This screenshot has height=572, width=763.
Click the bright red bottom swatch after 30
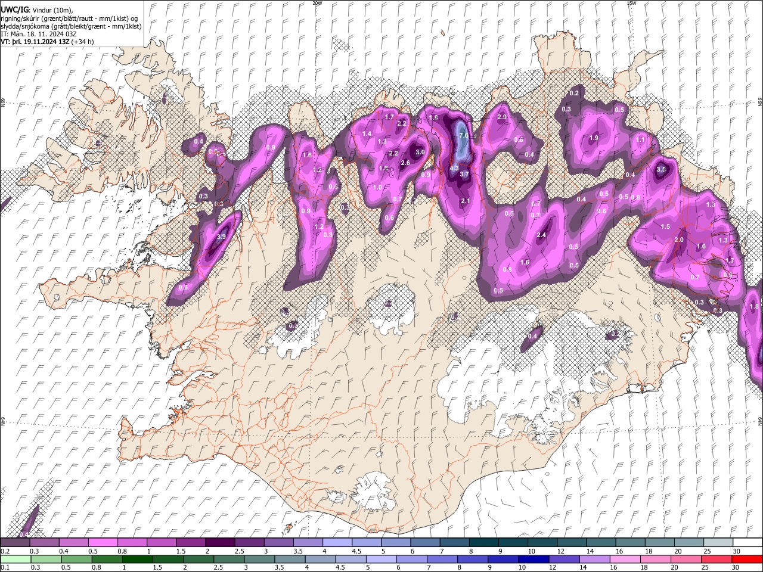(747, 559)
